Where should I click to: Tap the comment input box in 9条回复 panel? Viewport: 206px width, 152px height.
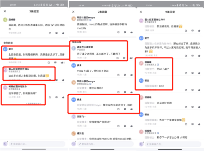pos(173,144)
